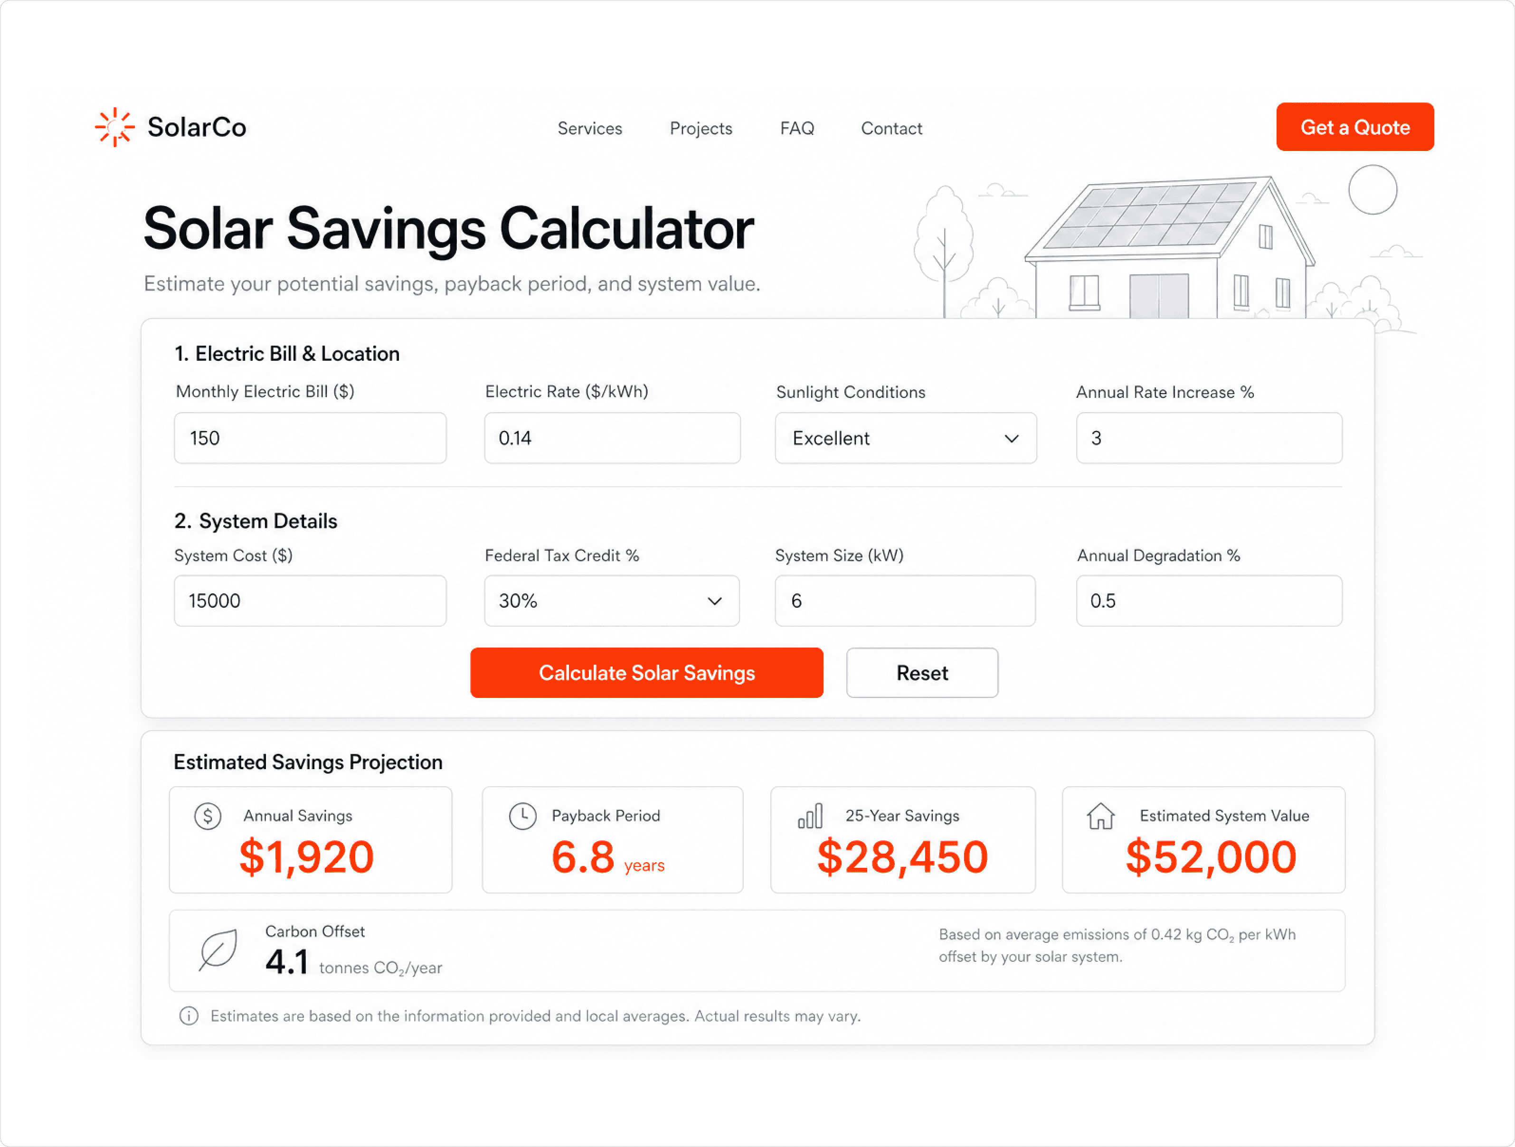Open the Federal Tax Credit percentage dropdown
The width and height of the screenshot is (1515, 1147).
[x=612, y=601]
